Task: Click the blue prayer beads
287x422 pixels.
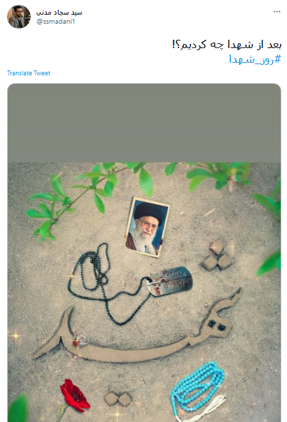Action: (x=198, y=387)
